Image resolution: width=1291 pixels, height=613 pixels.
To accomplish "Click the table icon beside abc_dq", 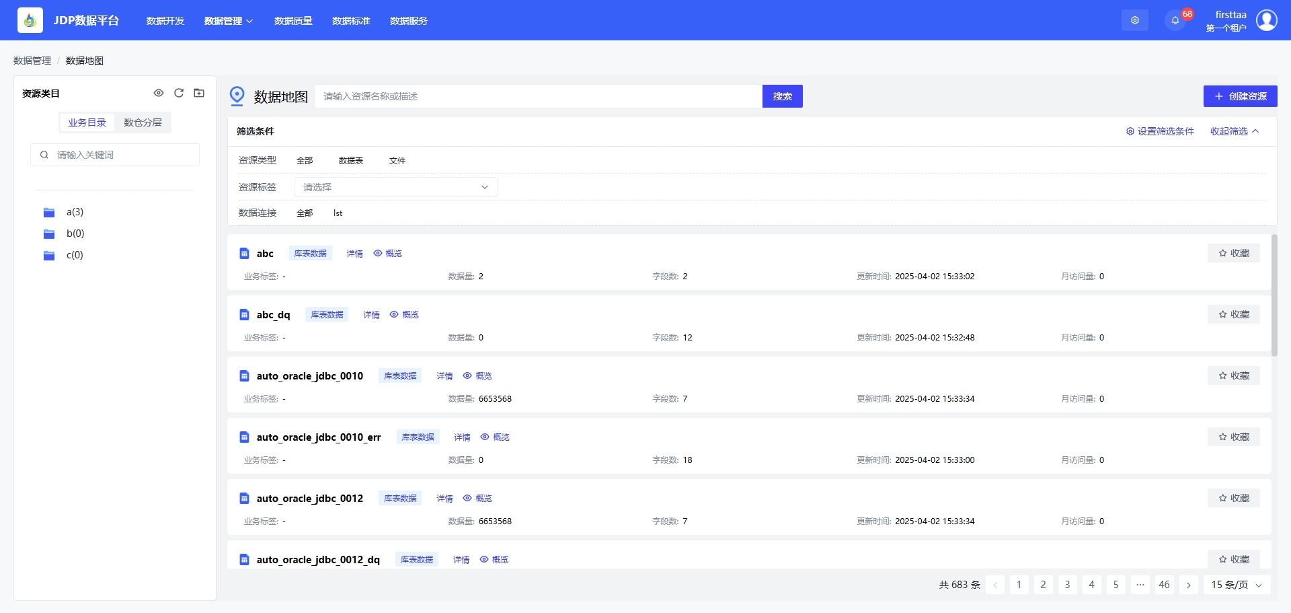I will click(x=245, y=315).
